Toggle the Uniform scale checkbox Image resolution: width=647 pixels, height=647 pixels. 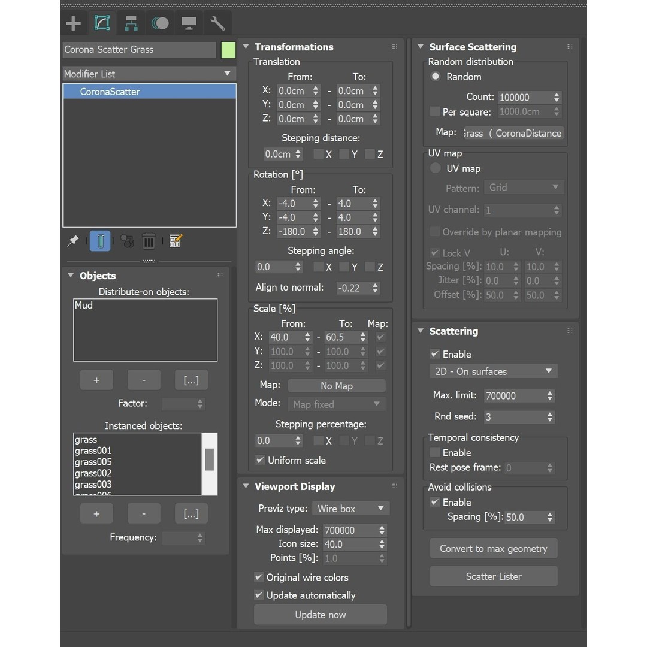tap(260, 460)
